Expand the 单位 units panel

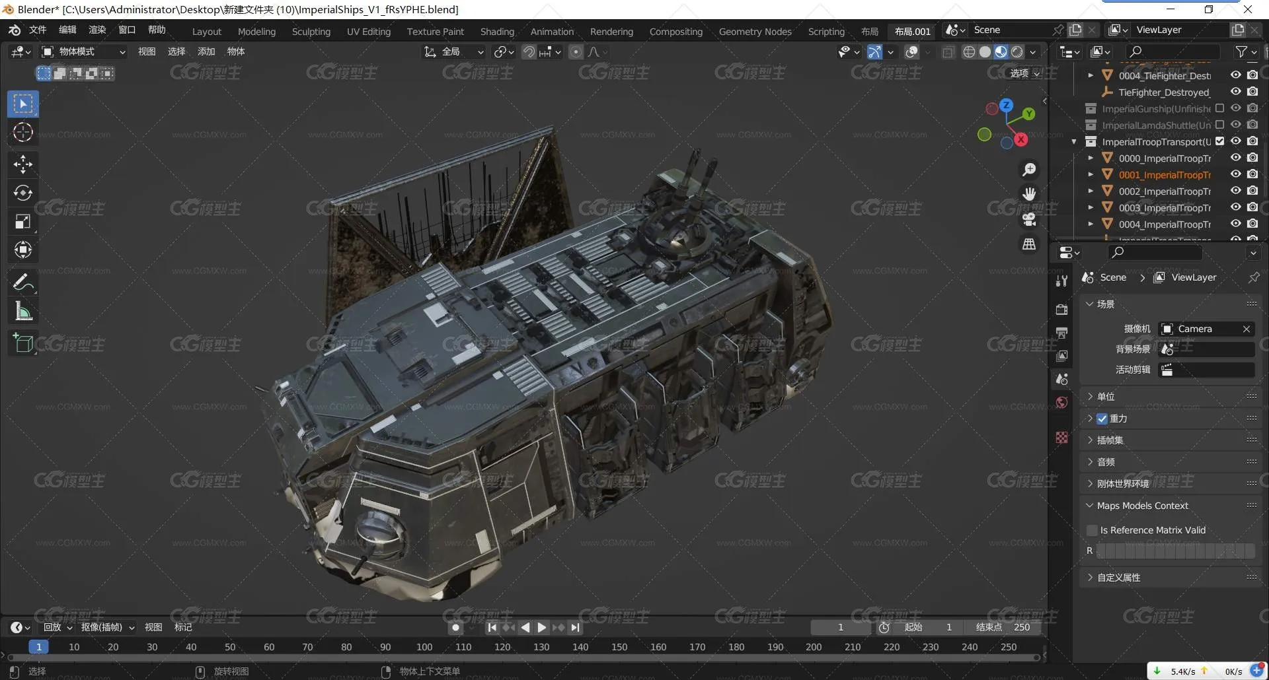[x=1172, y=397]
